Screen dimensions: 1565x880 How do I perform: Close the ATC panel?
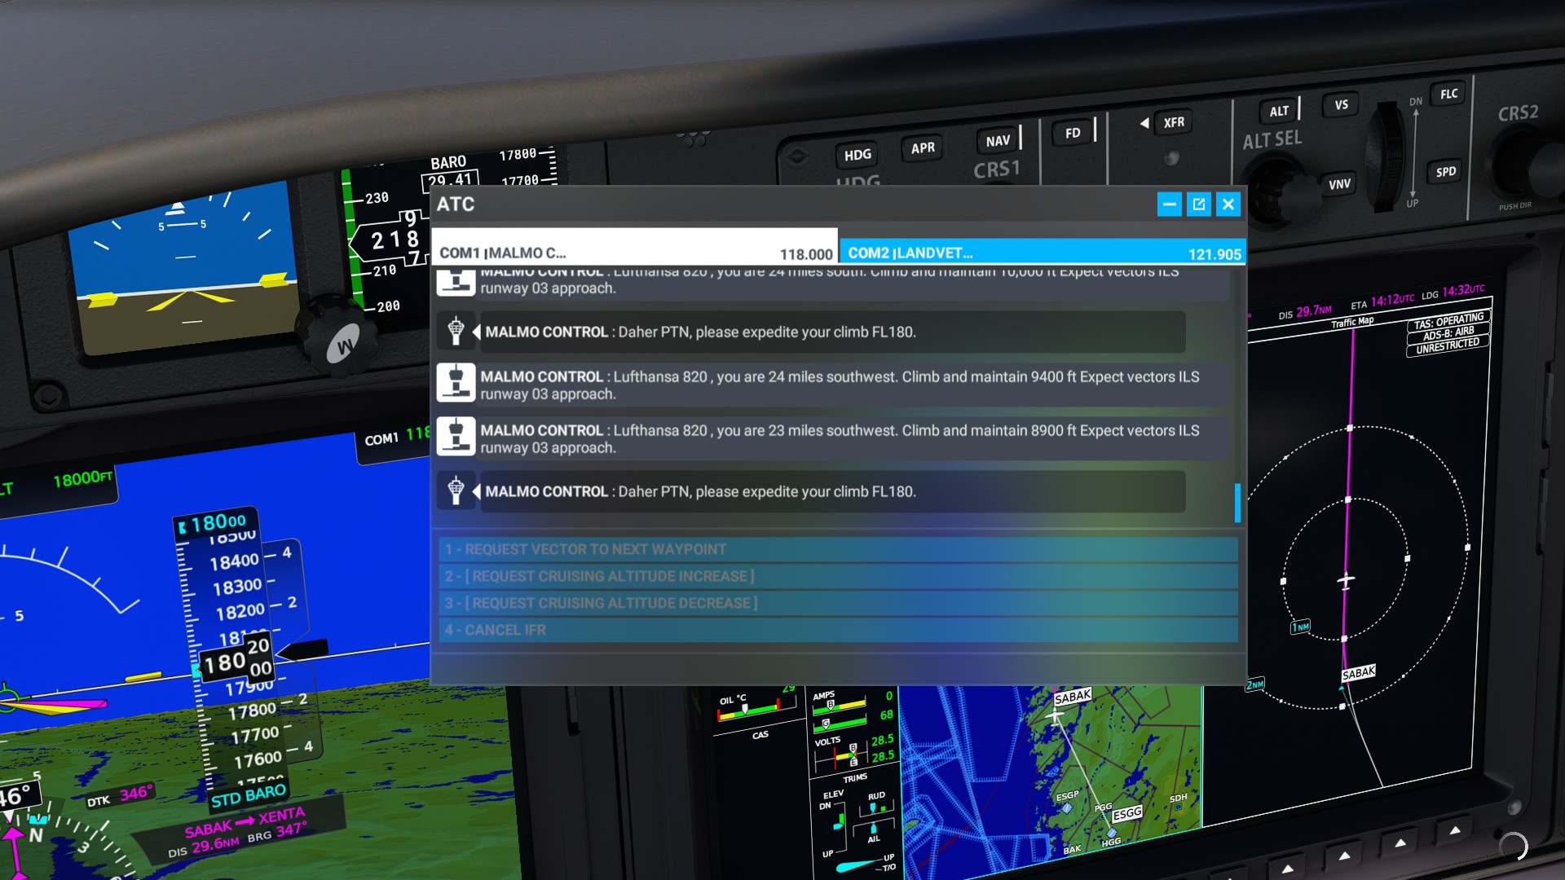pyautogui.click(x=1228, y=205)
